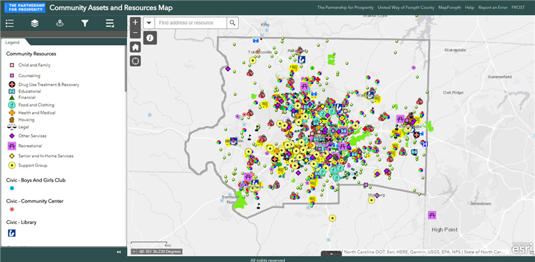This screenshot has height=262, width=535.
Task: Open the Filter widget
Action: [85, 24]
